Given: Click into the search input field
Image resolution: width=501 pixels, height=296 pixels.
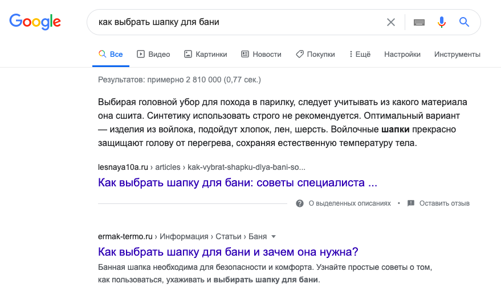Looking at the screenshot, I should click(237, 22).
